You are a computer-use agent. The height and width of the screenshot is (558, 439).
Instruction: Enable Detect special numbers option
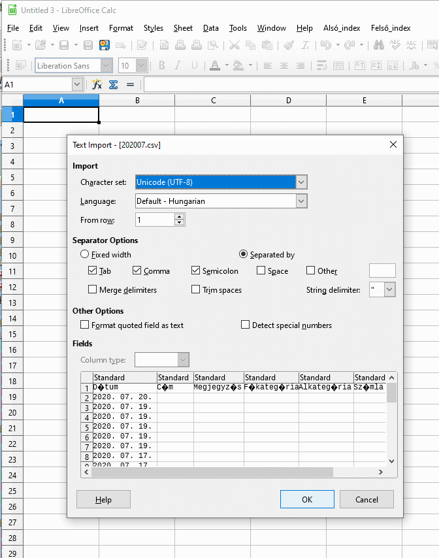tap(246, 325)
